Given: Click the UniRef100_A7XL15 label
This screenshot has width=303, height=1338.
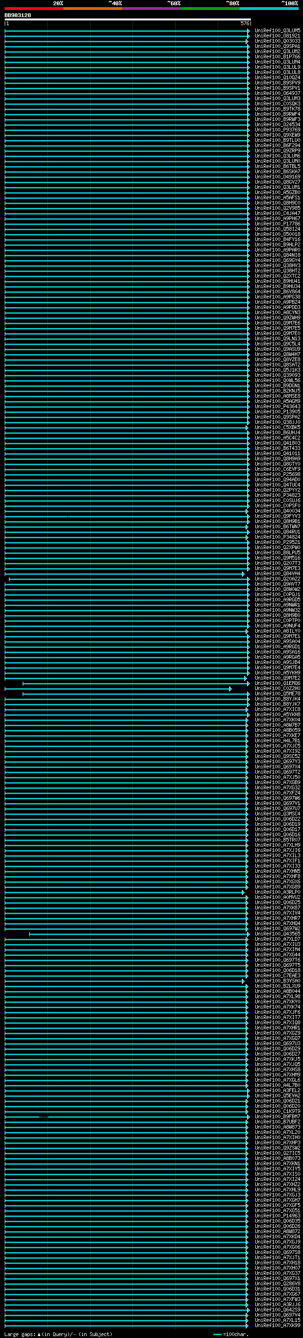Looking at the screenshot, I should pos(277,1320).
